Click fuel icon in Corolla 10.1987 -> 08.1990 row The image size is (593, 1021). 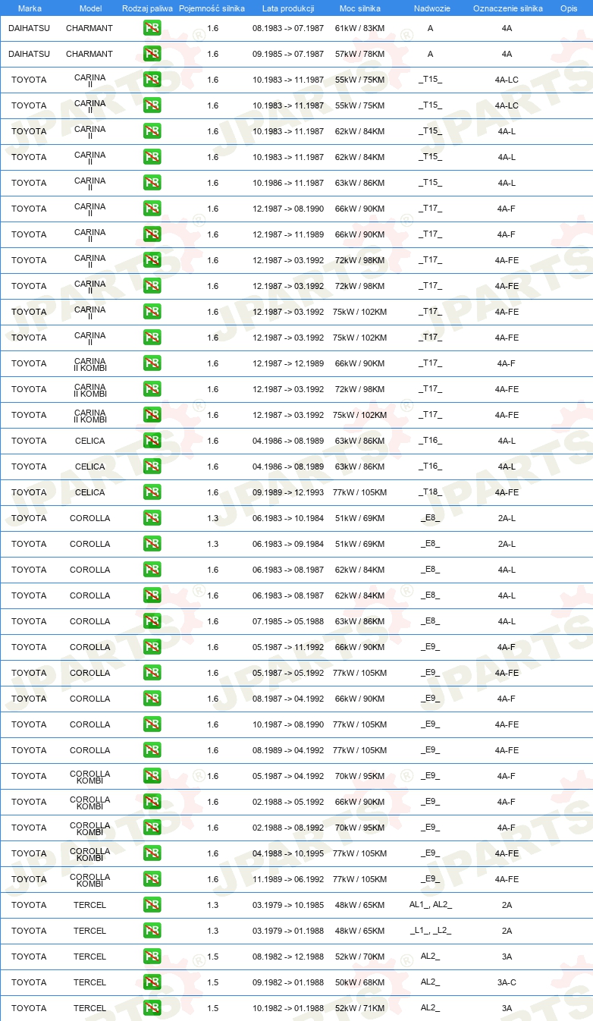coord(152,724)
